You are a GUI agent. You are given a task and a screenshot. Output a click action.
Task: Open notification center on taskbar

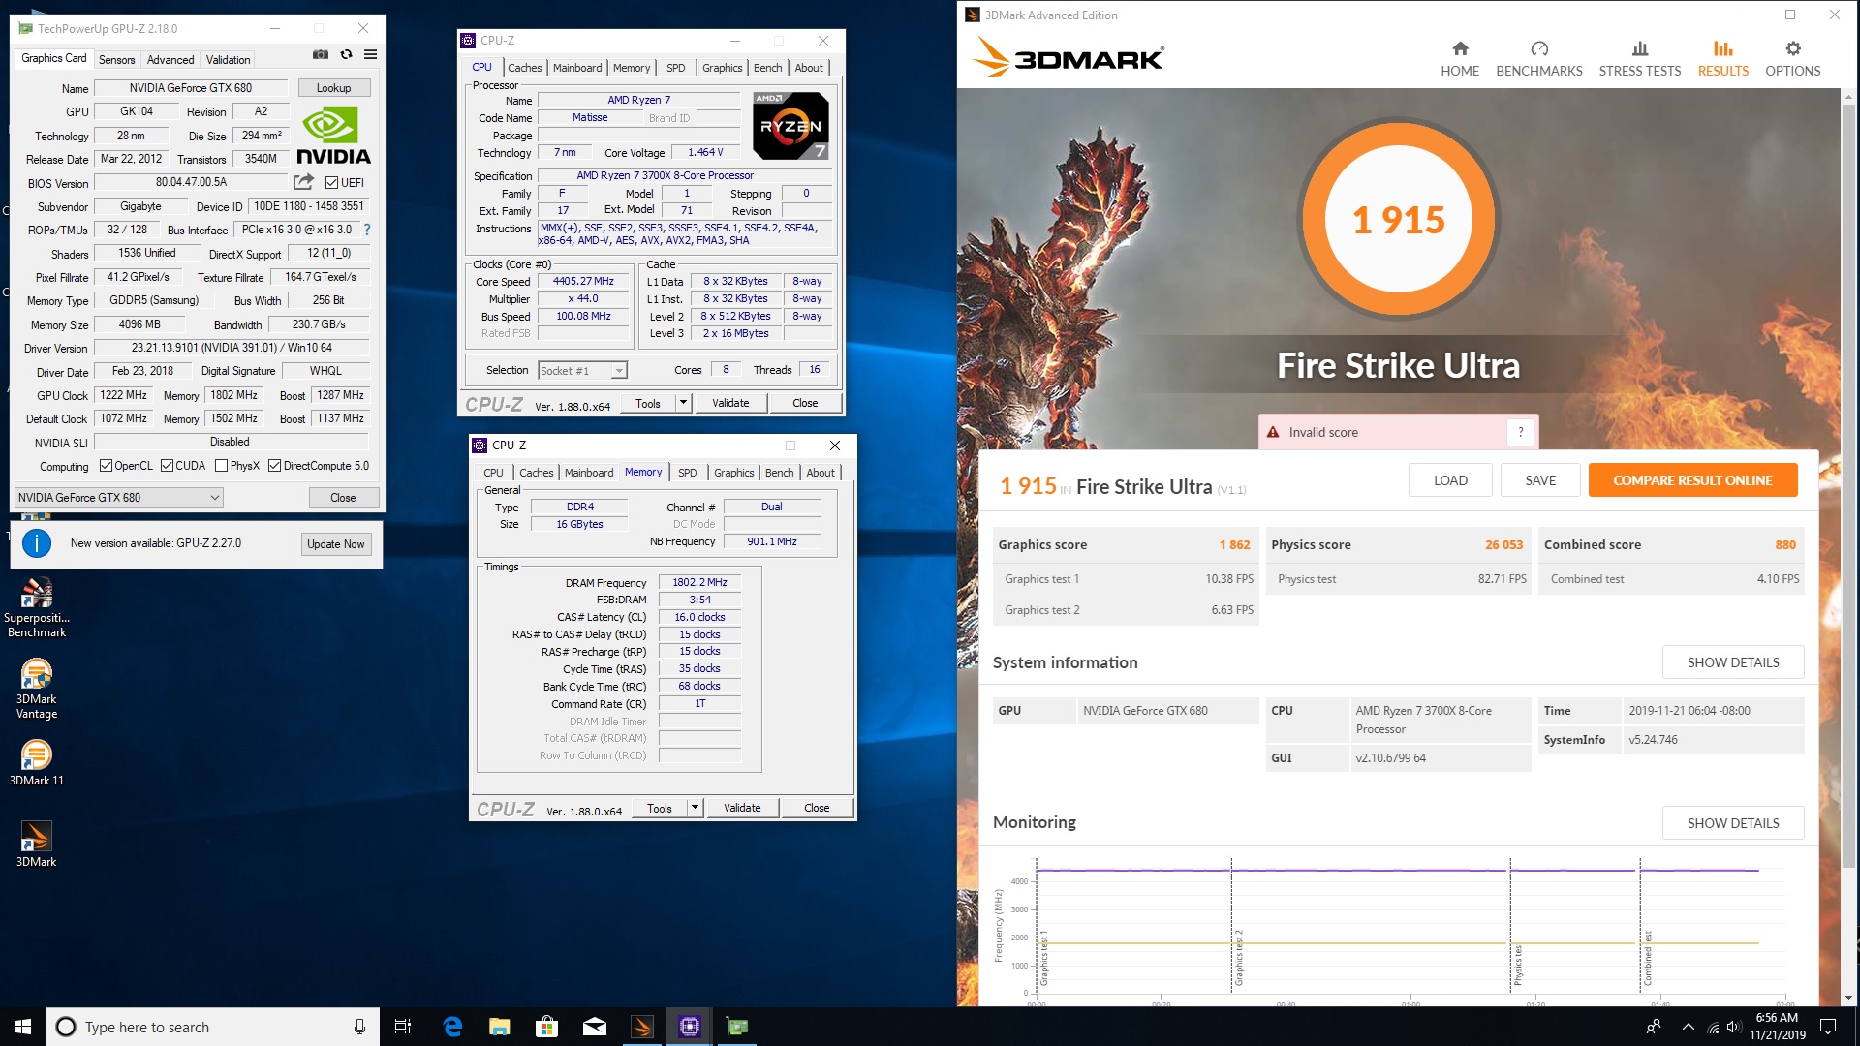(1828, 1027)
